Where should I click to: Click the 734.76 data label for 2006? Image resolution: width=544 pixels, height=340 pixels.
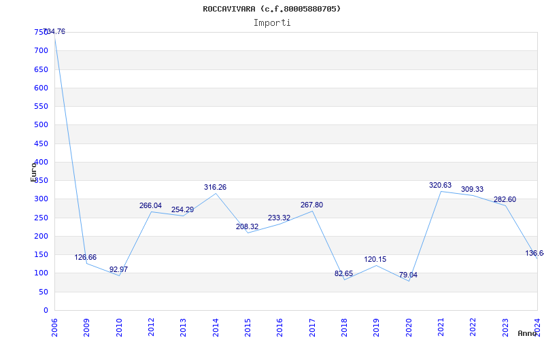[x=54, y=31]
